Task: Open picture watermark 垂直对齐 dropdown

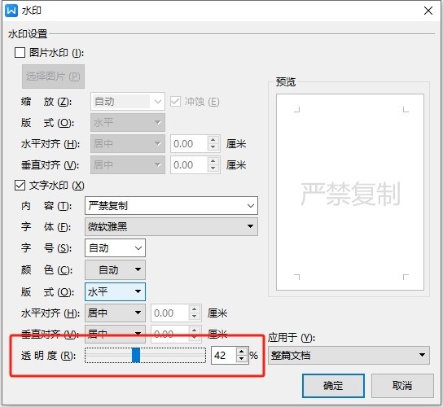Action: [x=128, y=164]
